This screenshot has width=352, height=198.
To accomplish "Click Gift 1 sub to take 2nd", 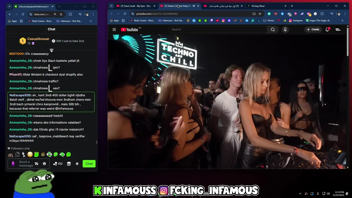I will 68,41.
